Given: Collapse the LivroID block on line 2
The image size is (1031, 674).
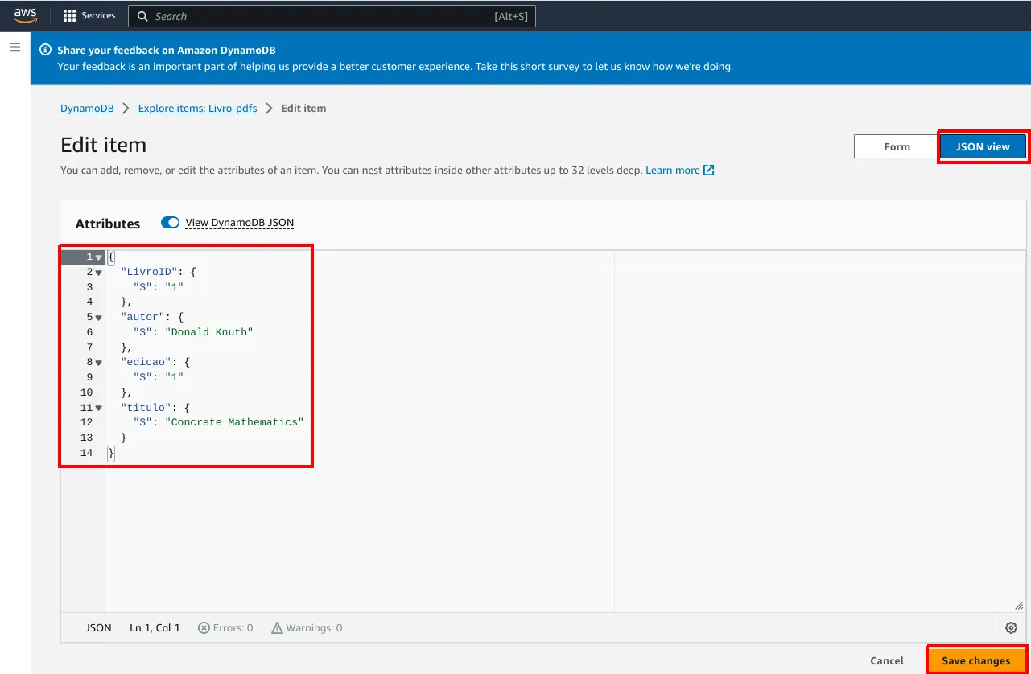Looking at the screenshot, I should (x=99, y=273).
